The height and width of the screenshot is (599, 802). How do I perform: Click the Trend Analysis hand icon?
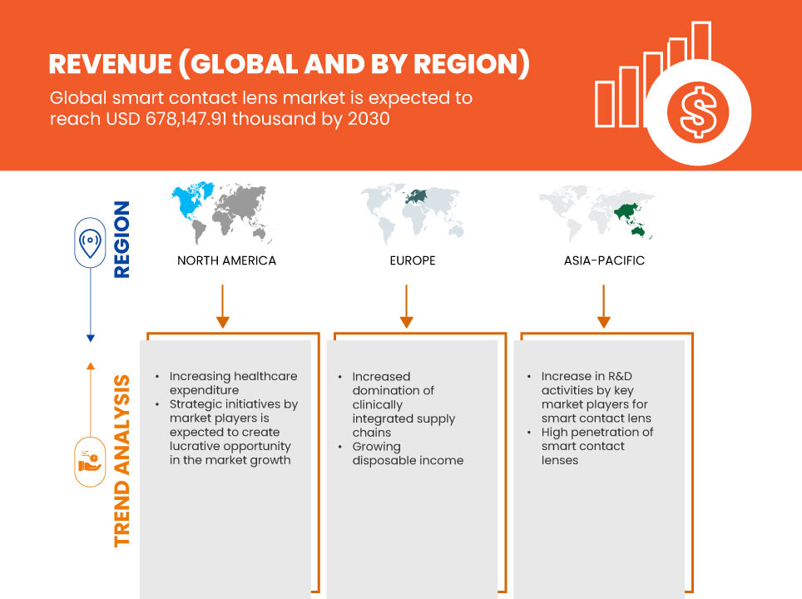(x=89, y=461)
